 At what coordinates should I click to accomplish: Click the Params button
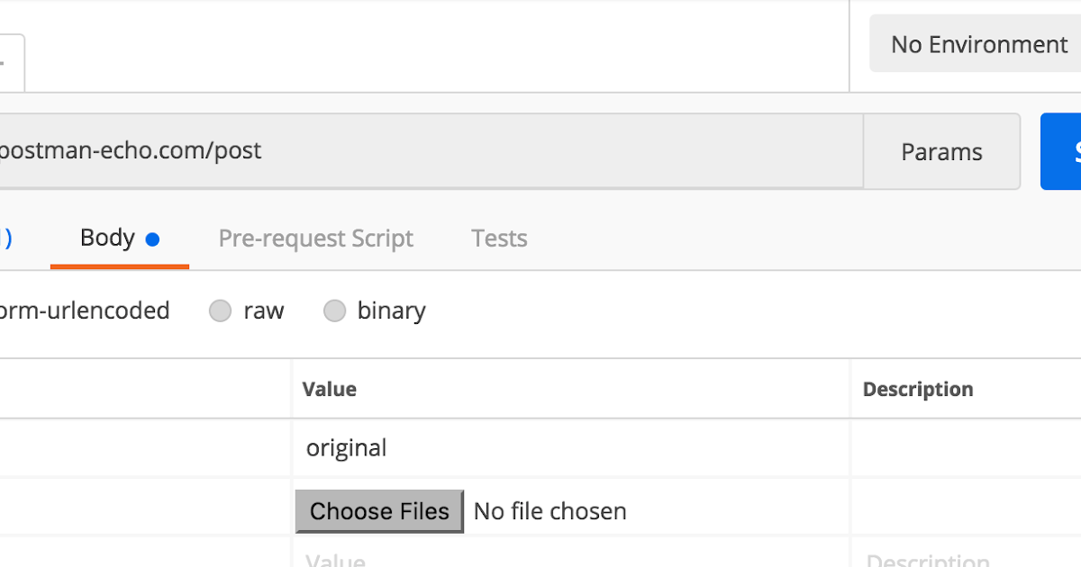(941, 152)
